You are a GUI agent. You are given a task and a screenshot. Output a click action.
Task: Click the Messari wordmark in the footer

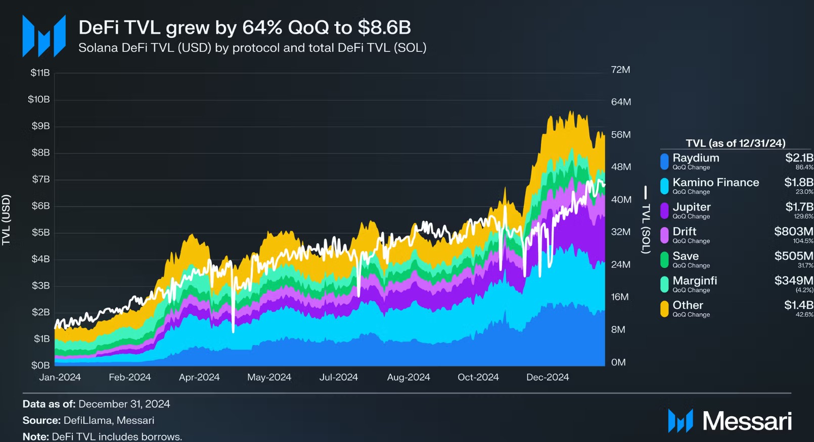coord(747,421)
